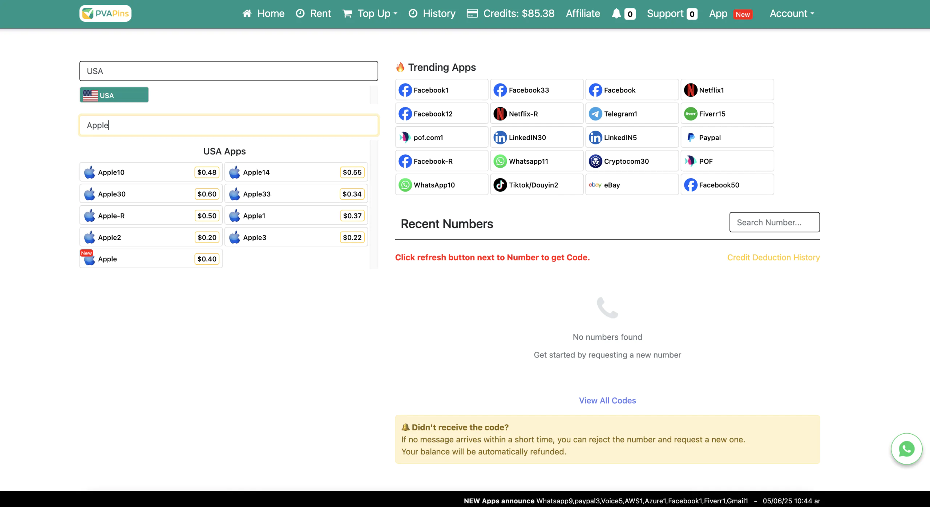
Task: Pick pof.com1 from trending apps
Action: (x=441, y=137)
